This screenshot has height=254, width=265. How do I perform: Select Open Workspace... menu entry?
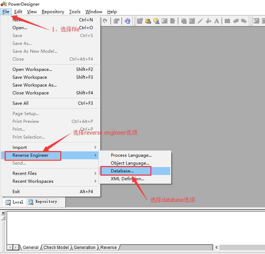pos(51,69)
